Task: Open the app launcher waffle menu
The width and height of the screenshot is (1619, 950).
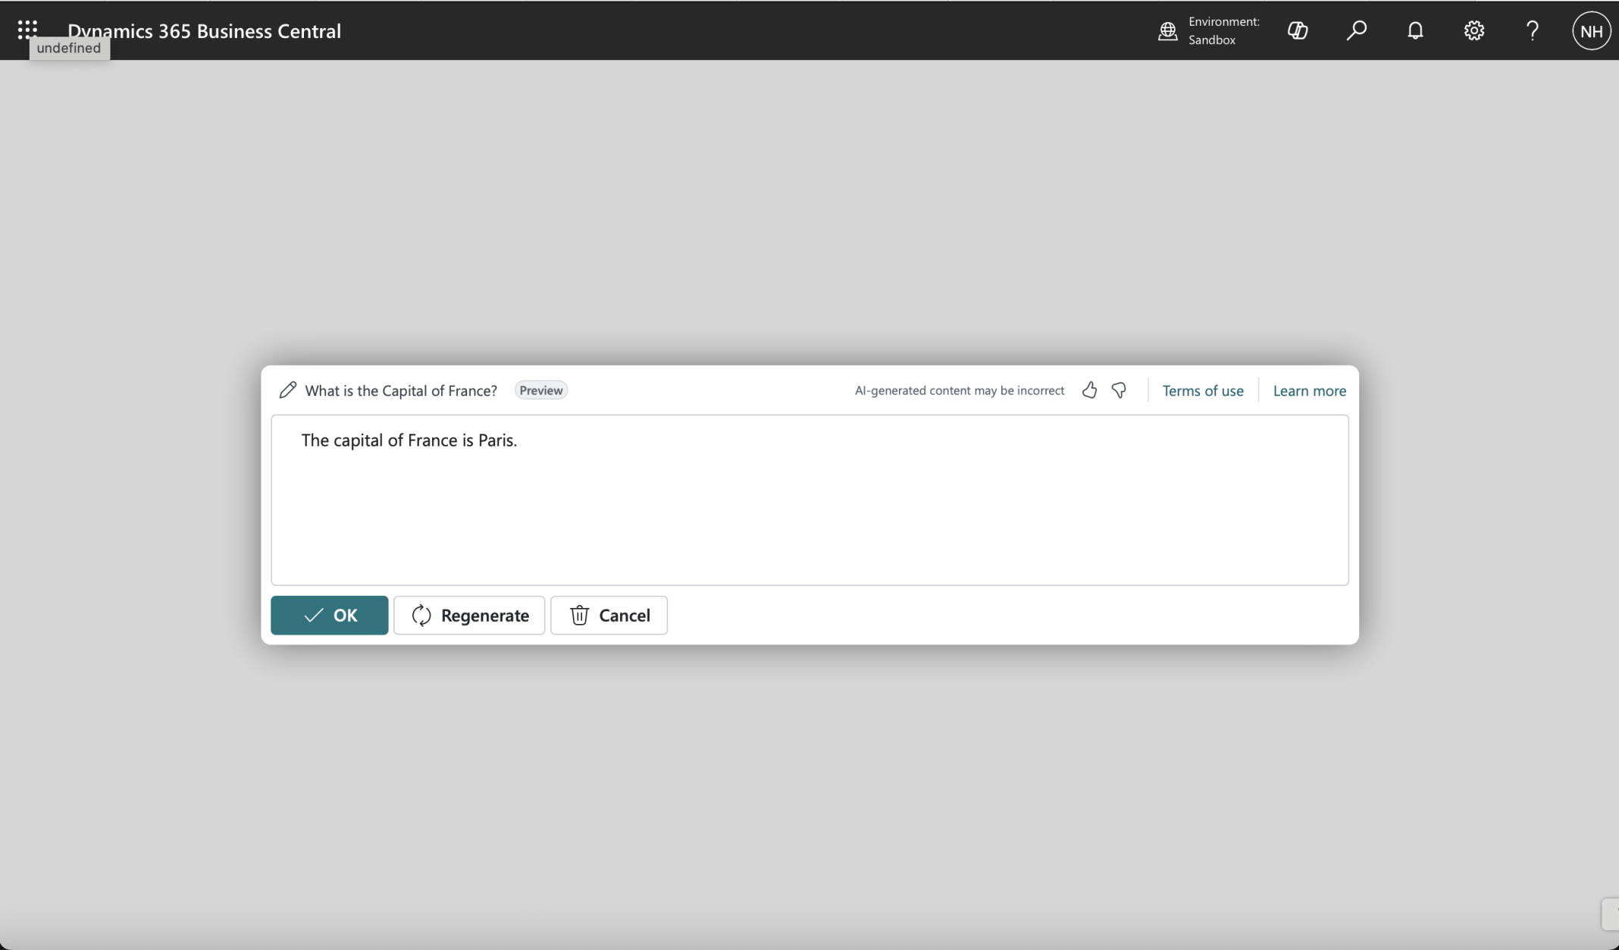Action: [x=27, y=30]
